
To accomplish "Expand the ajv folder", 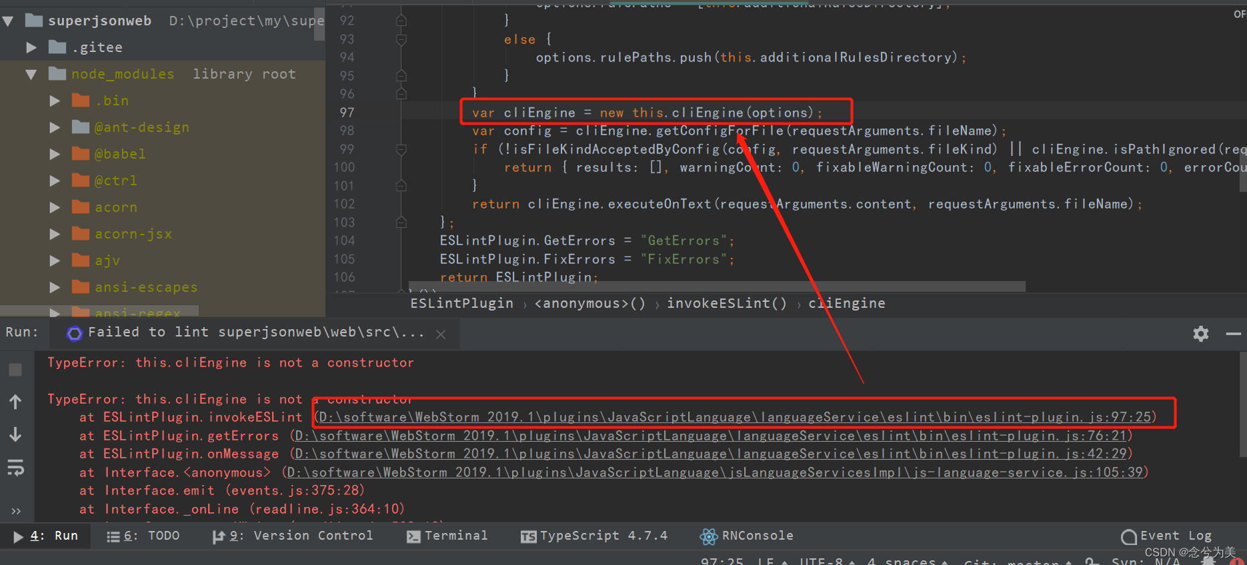I will pyautogui.click(x=55, y=261).
